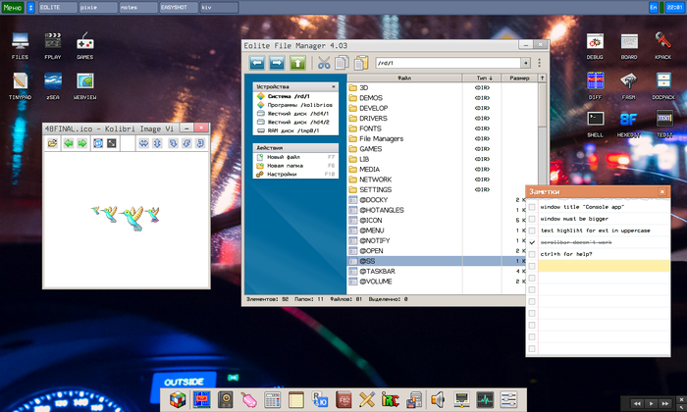
Task: Switch to the EASYSHOT taskbar window
Action: pyautogui.click(x=177, y=7)
